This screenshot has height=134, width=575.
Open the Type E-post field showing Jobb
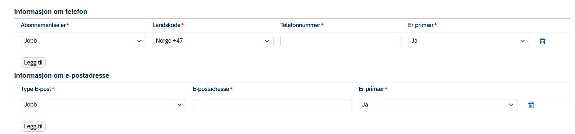coord(103,105)
